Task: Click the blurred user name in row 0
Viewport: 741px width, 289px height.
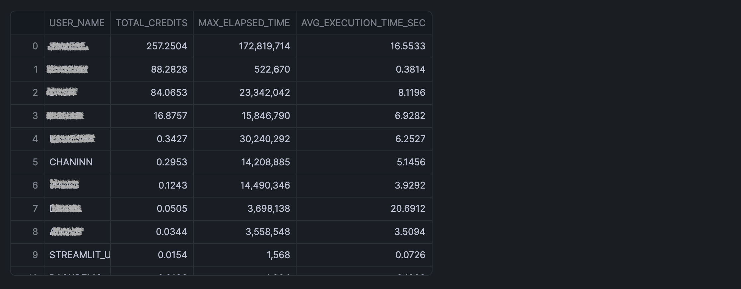Action: click(x=68, y=46)
